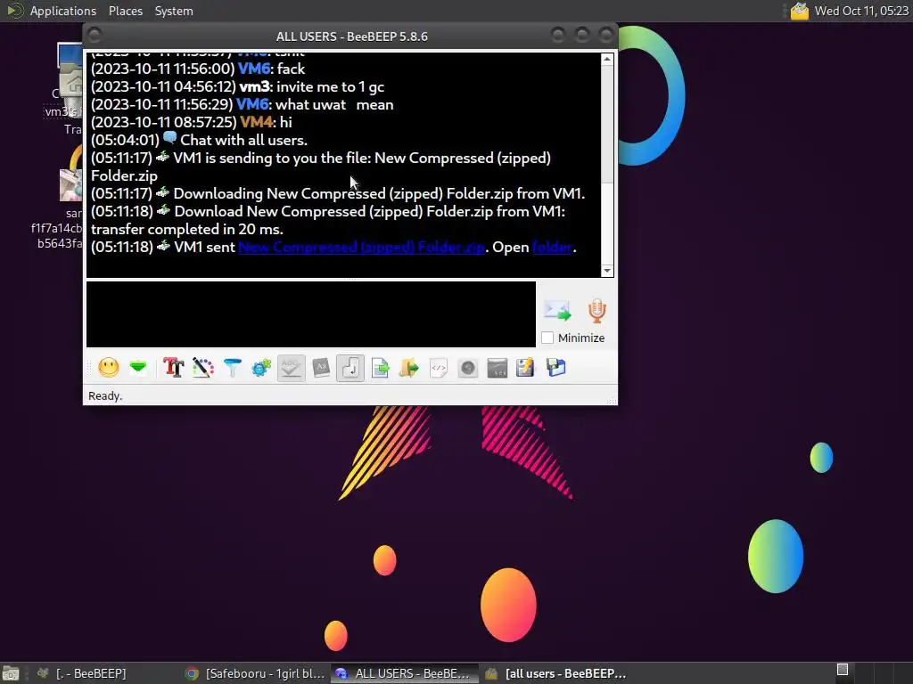Open chat settings gear icon

tap(261, 368)
